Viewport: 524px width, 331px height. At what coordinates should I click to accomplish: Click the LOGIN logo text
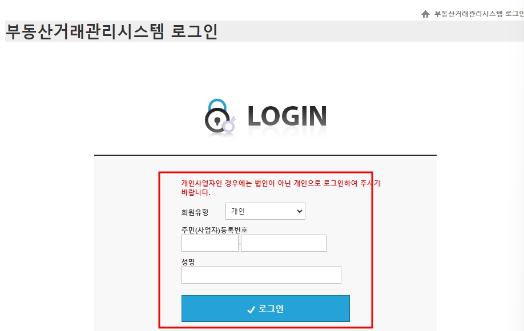point(287,116)
